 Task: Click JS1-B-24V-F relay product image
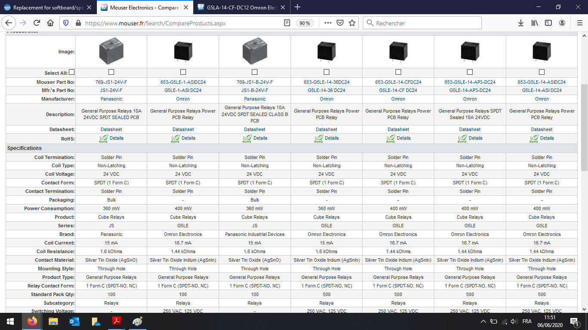(x=255, y=52)
